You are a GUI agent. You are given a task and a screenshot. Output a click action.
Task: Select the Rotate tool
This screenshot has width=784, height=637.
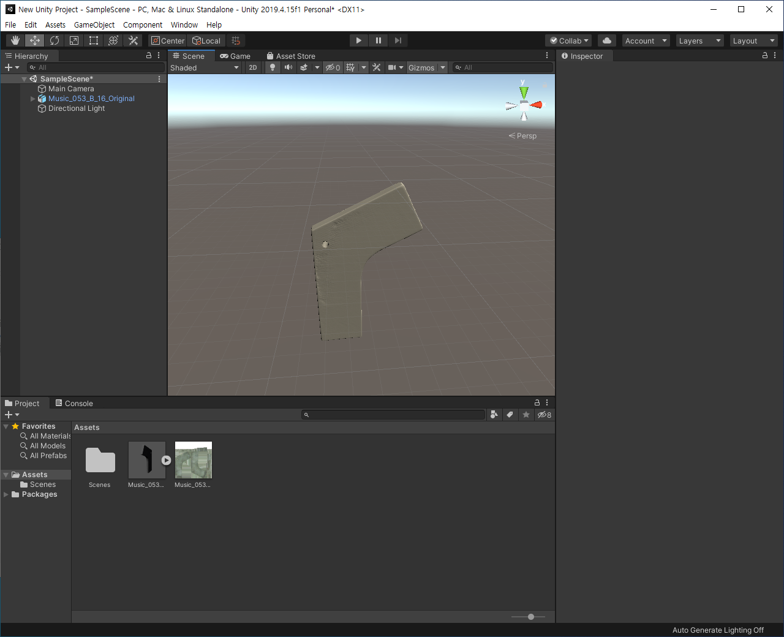[x=55, y=40]
